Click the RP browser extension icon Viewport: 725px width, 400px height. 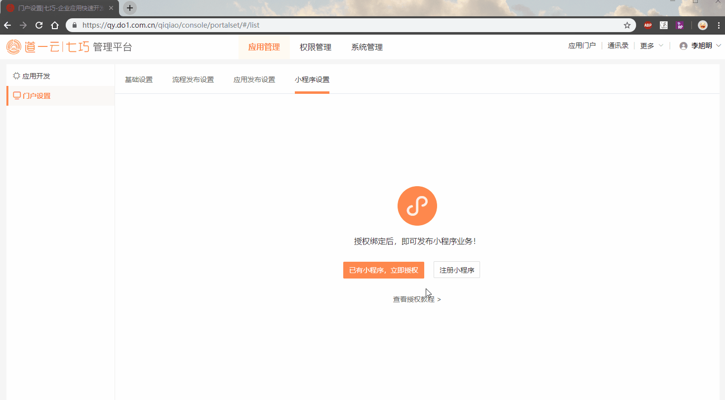click(681, 25)
